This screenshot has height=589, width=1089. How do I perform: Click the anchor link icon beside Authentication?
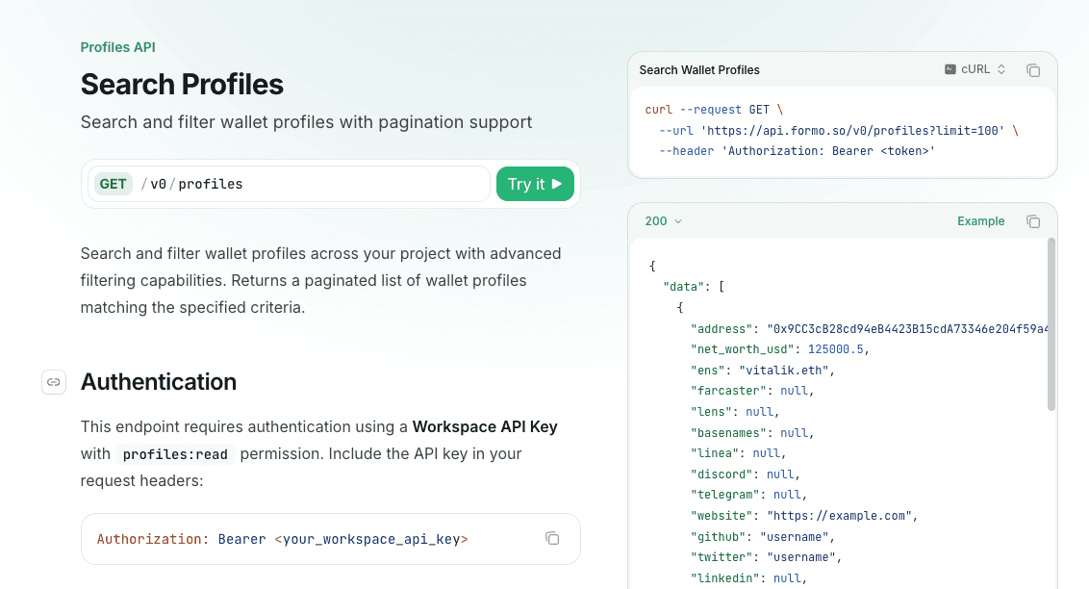pyautogui.click(x=54, y=382)
